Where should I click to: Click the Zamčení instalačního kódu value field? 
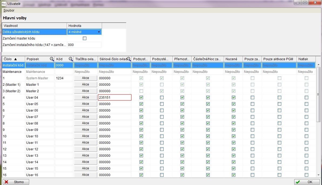pyautogui.click(x=84, y=45)
